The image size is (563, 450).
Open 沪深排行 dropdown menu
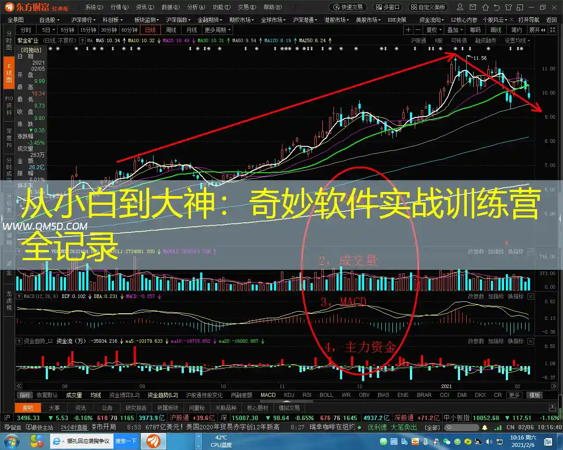click(x=84, y=20)
